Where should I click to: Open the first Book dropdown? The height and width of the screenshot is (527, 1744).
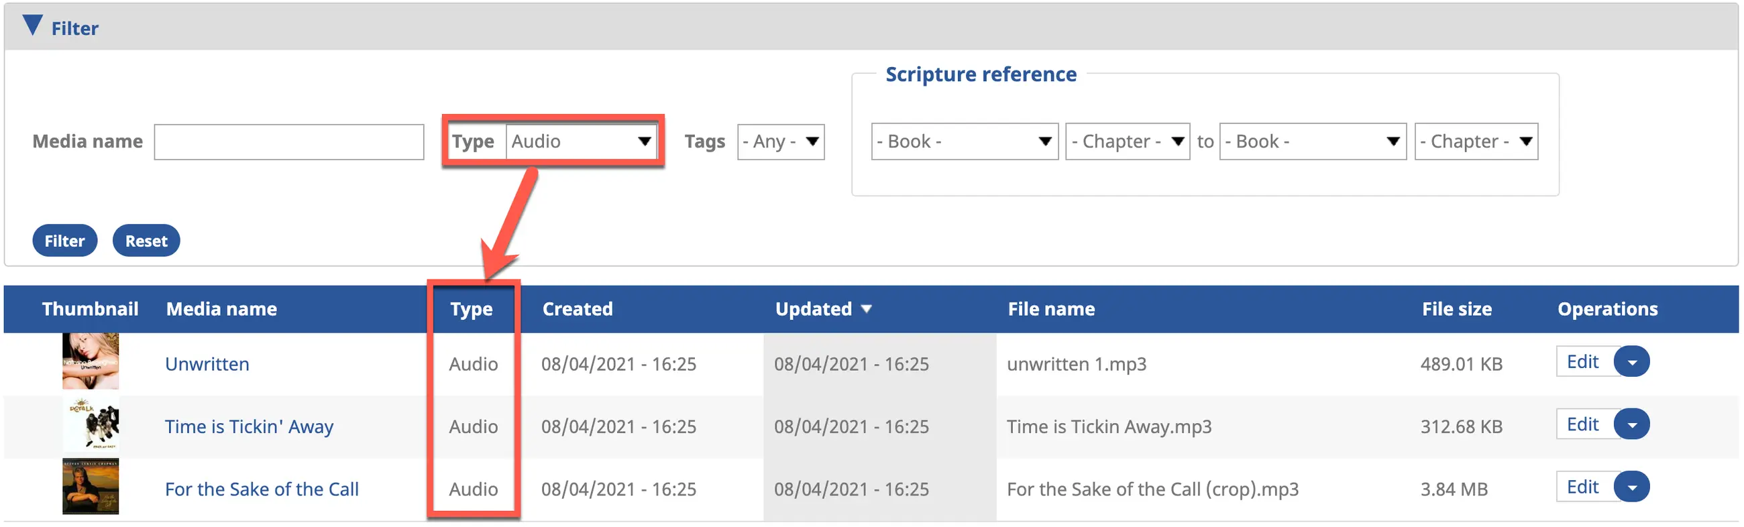click(x=963, y=142)
